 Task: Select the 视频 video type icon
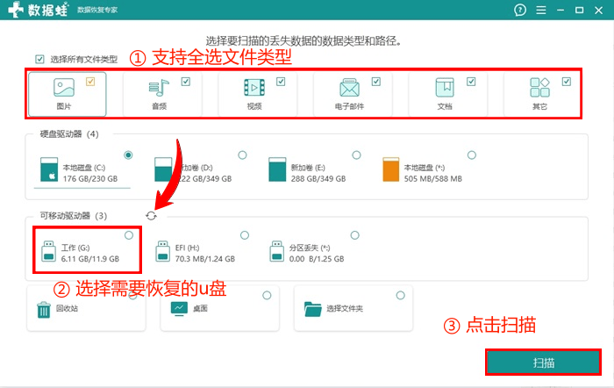pyautogui.click(x=254, y=88)
